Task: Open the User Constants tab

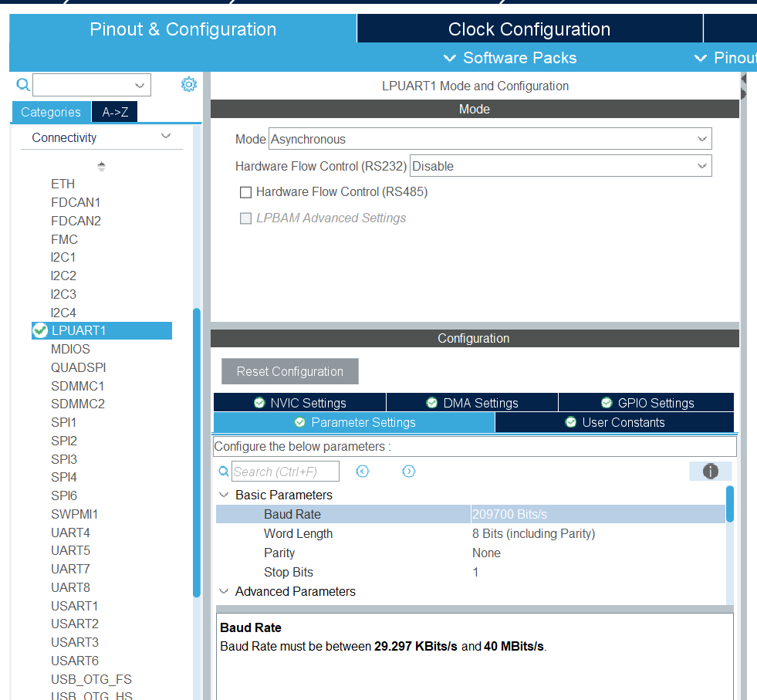Action: pyautogui.click(x=614, y=422)
